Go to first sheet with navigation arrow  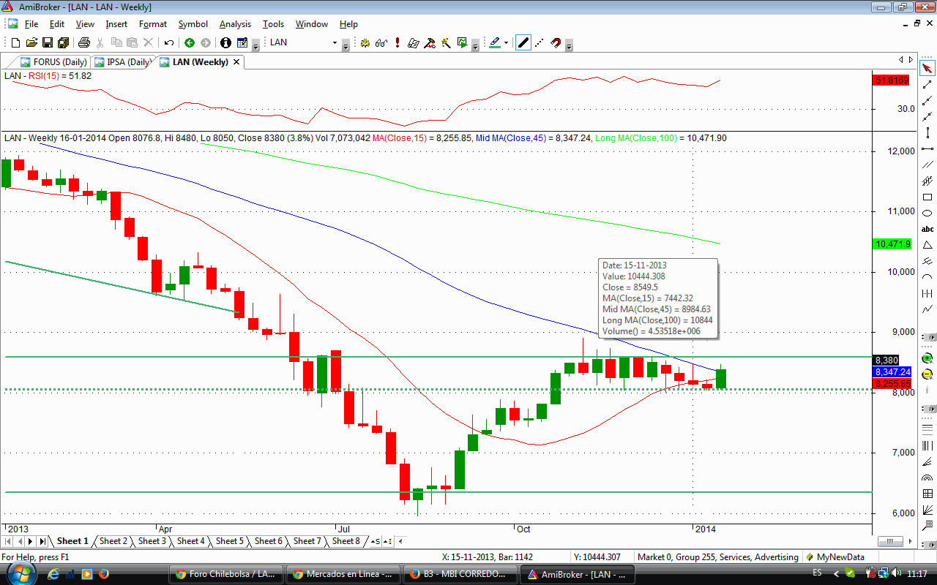(8, 541)
